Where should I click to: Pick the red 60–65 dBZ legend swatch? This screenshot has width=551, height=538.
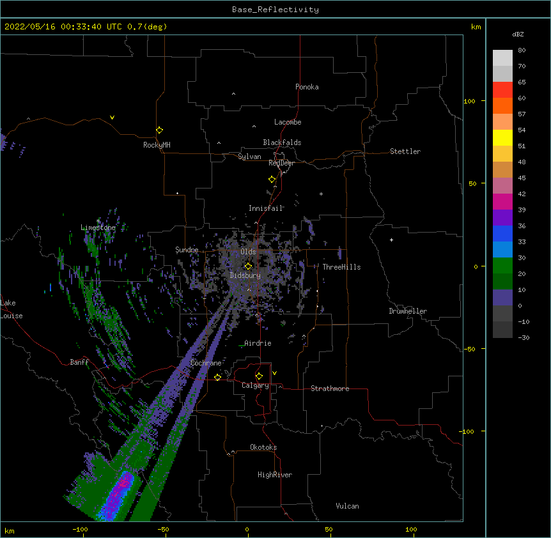pos(502,90)
